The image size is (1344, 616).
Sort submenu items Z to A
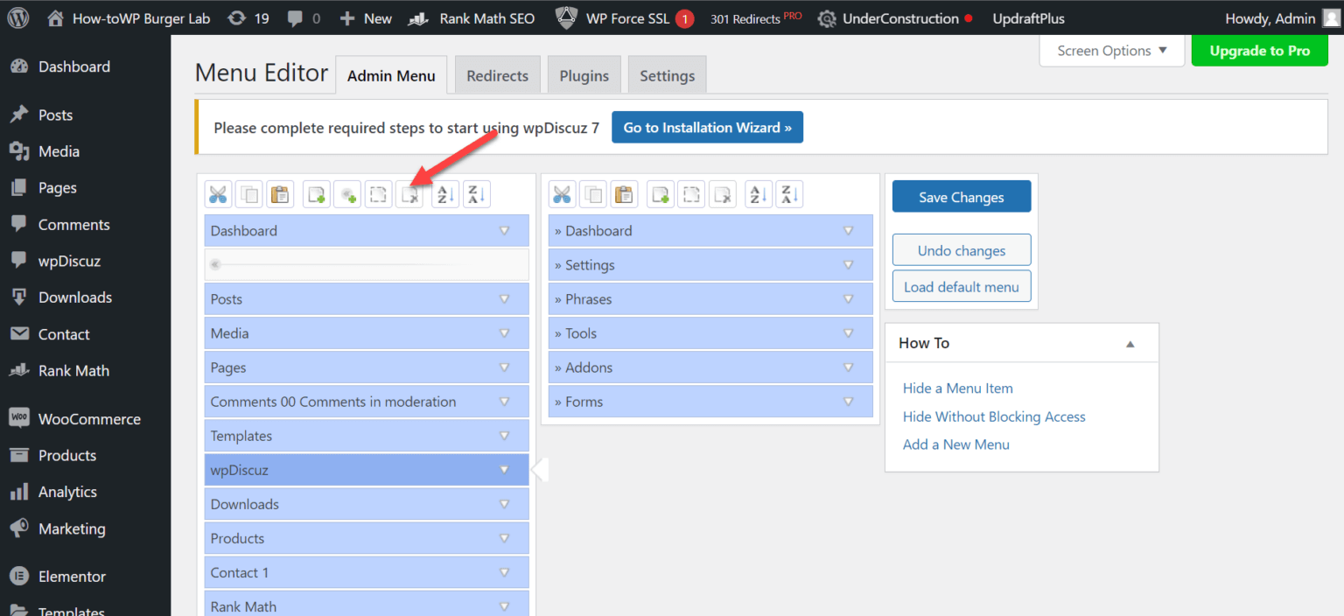[x=789, y=193]
